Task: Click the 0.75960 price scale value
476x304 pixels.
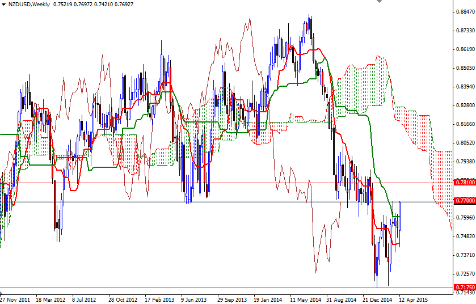Action: pyautogui.click(x=465, y=218)
